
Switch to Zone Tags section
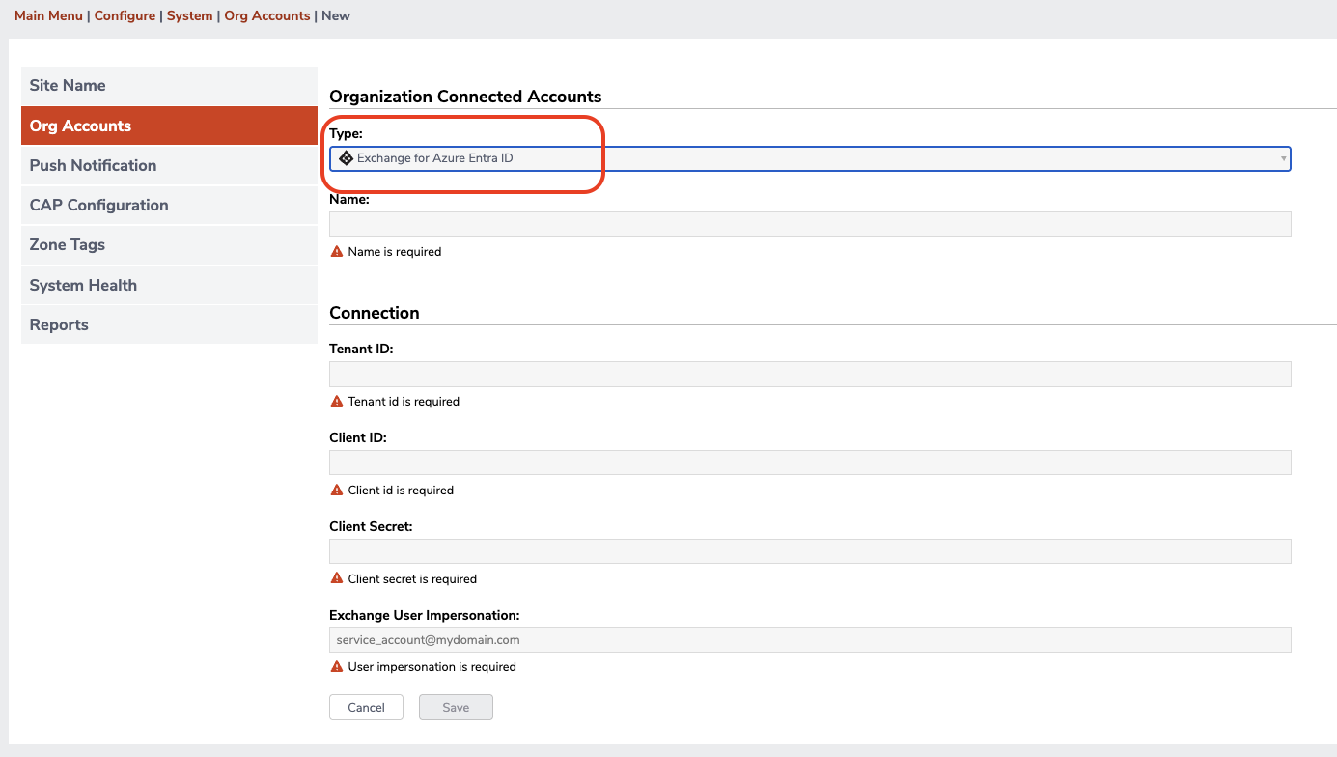click(x=169, y=244)
